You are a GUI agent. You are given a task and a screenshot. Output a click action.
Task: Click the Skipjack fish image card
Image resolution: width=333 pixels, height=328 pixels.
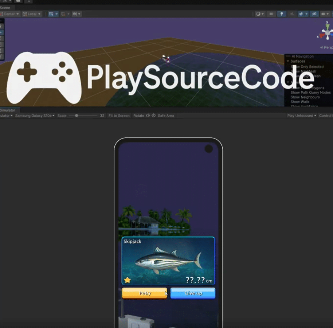[x=168, y=261]
